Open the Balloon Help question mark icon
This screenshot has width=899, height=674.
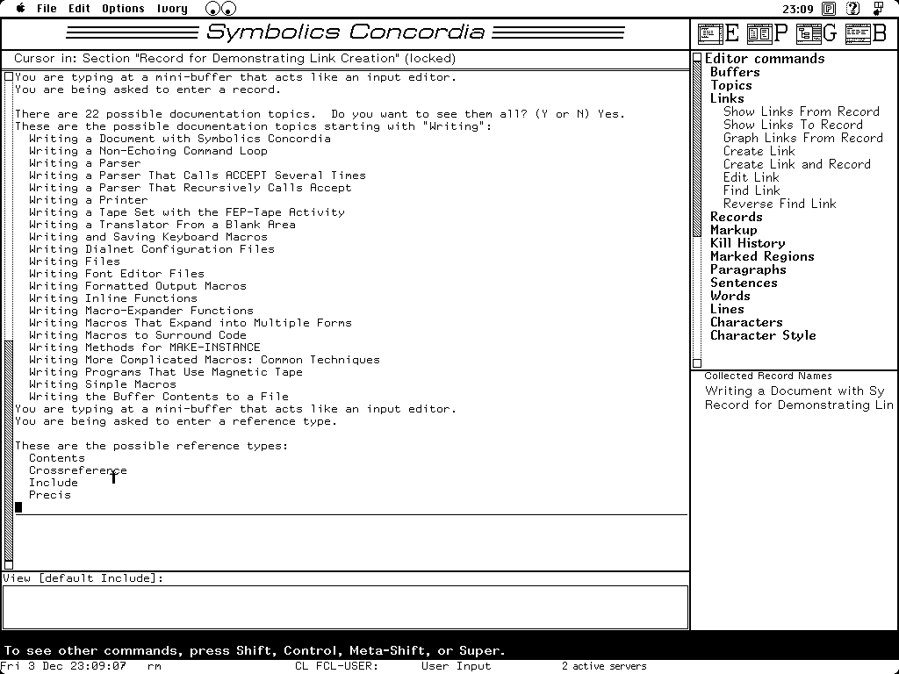click(x=853, y=9)
